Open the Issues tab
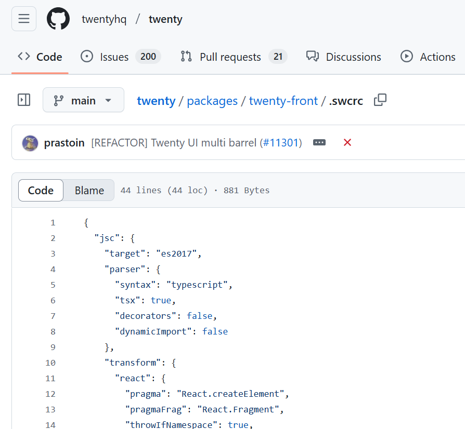This screenshot has width=465, height=429. (x=120, y=57)
